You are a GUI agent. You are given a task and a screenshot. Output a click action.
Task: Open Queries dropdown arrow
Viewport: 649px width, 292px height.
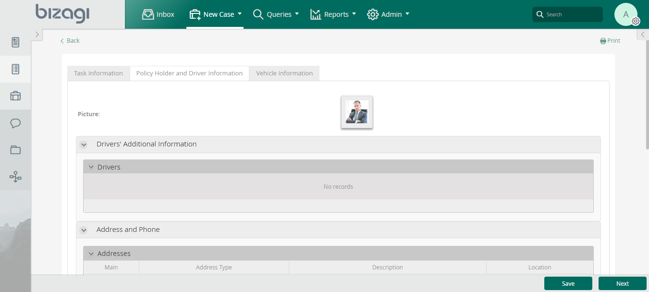[x=297, y=14]
